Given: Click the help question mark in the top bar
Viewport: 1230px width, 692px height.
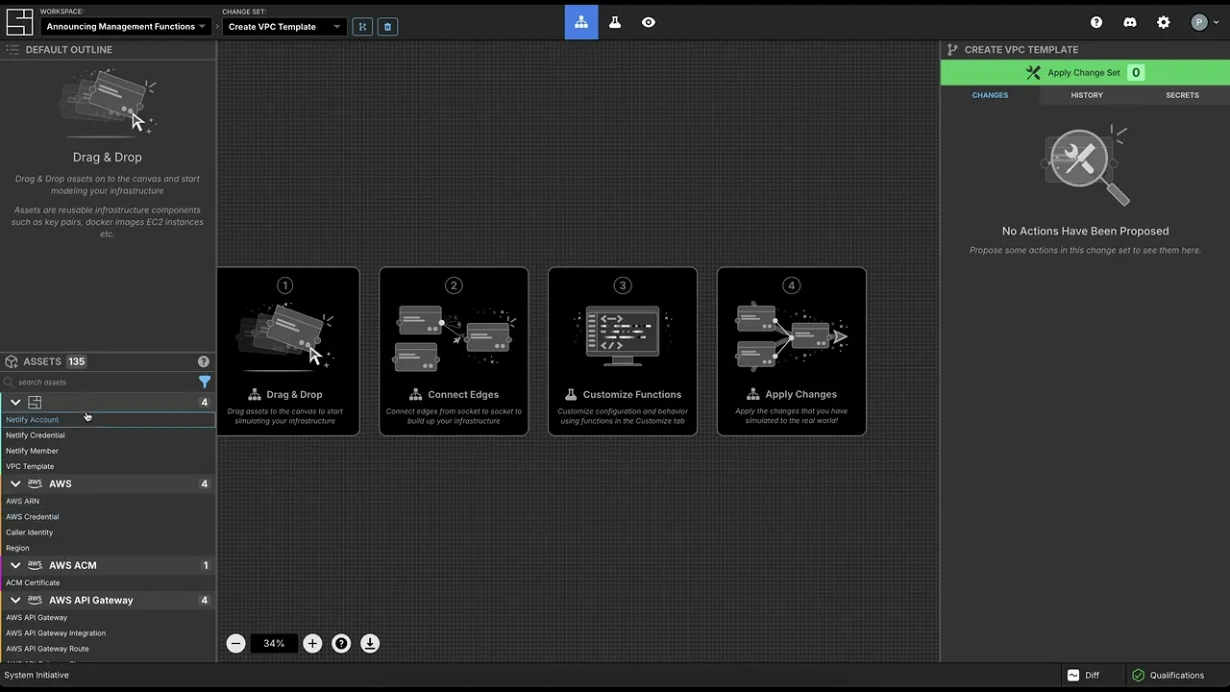Looking at the screenshot, I should point(1096,22).
